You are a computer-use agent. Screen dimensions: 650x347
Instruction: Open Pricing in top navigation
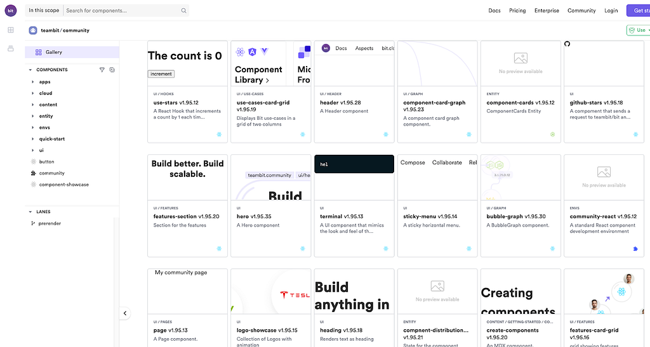point(517,10)
